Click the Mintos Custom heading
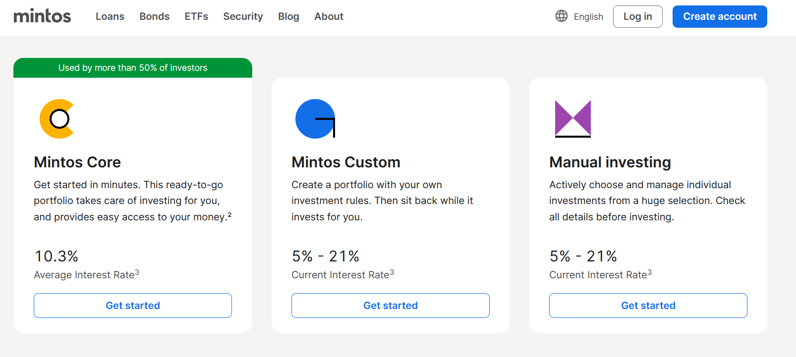796x357 pixels. 346,162
